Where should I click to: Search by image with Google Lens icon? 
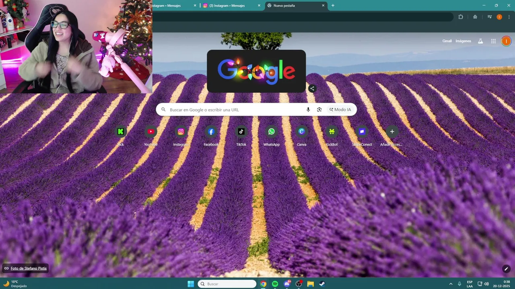click(x=319, y=110)
